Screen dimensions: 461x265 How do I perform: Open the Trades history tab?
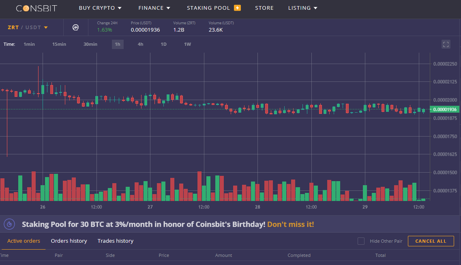pos(115,241)
